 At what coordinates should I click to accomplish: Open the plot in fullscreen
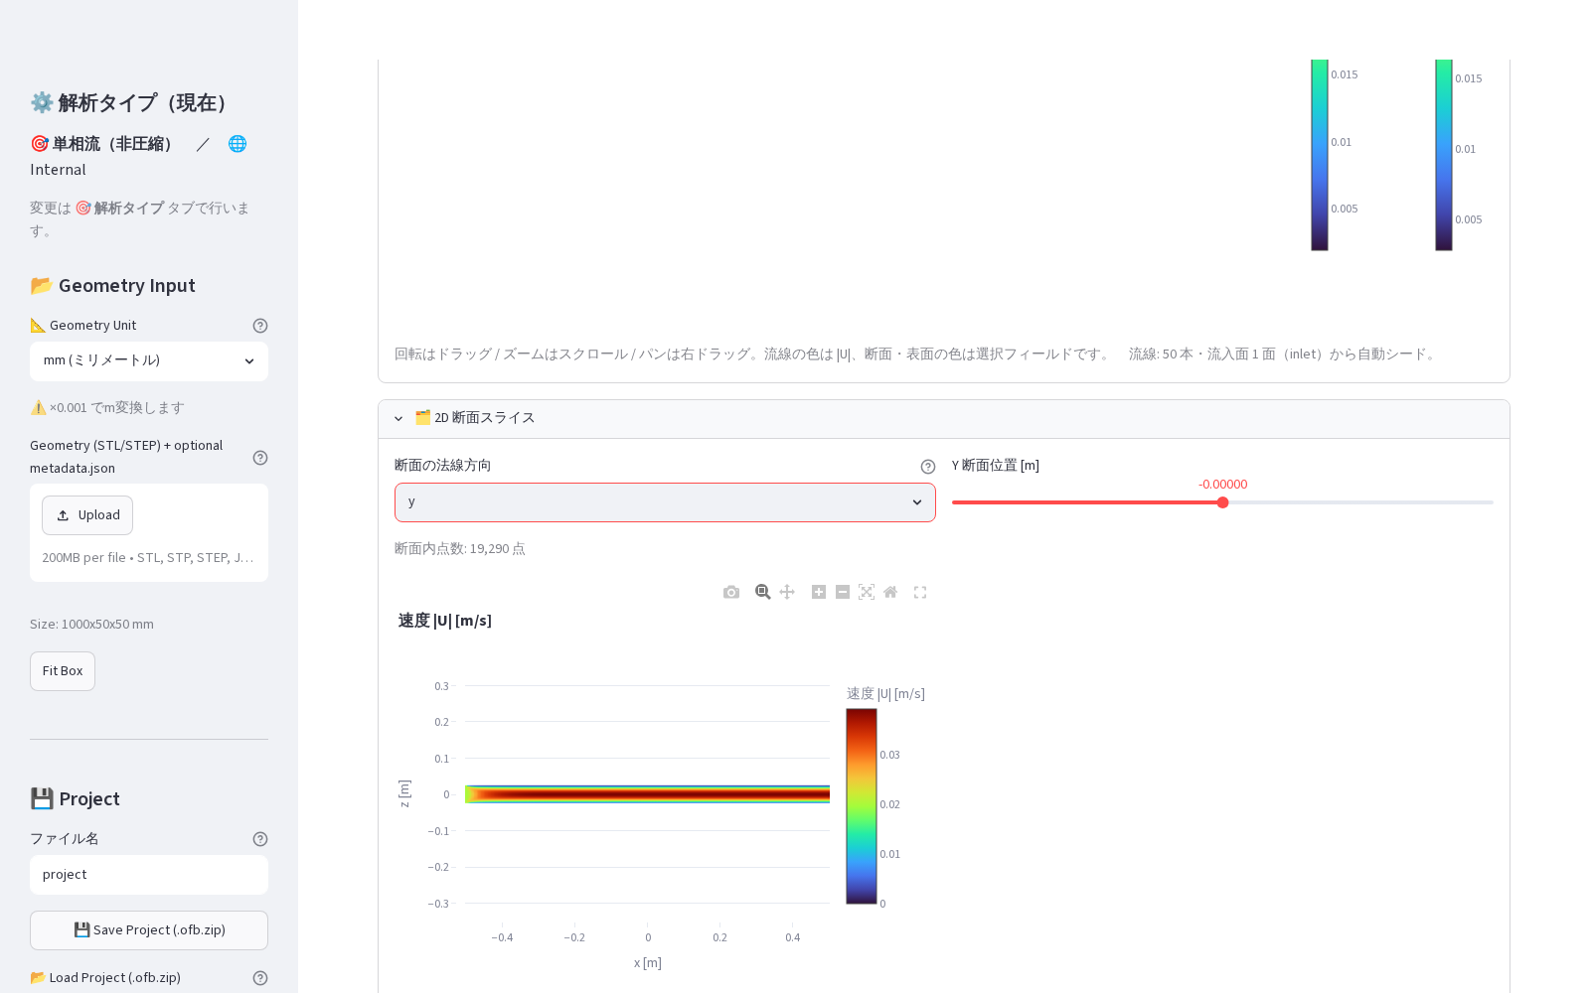pos(920,592)
